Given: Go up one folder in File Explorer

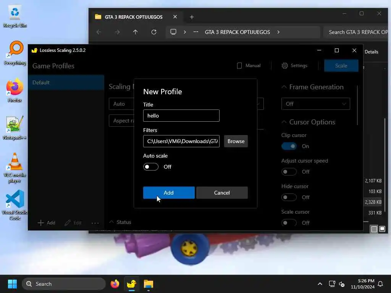Looking at the screenshot, I should tap(136, 32).
